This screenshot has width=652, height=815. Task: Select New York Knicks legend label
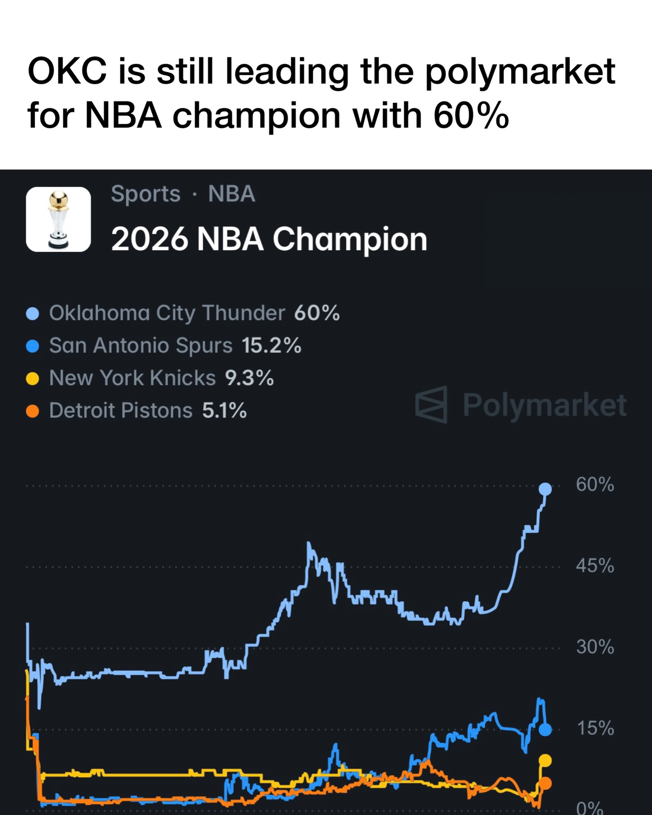coord(132,378)
